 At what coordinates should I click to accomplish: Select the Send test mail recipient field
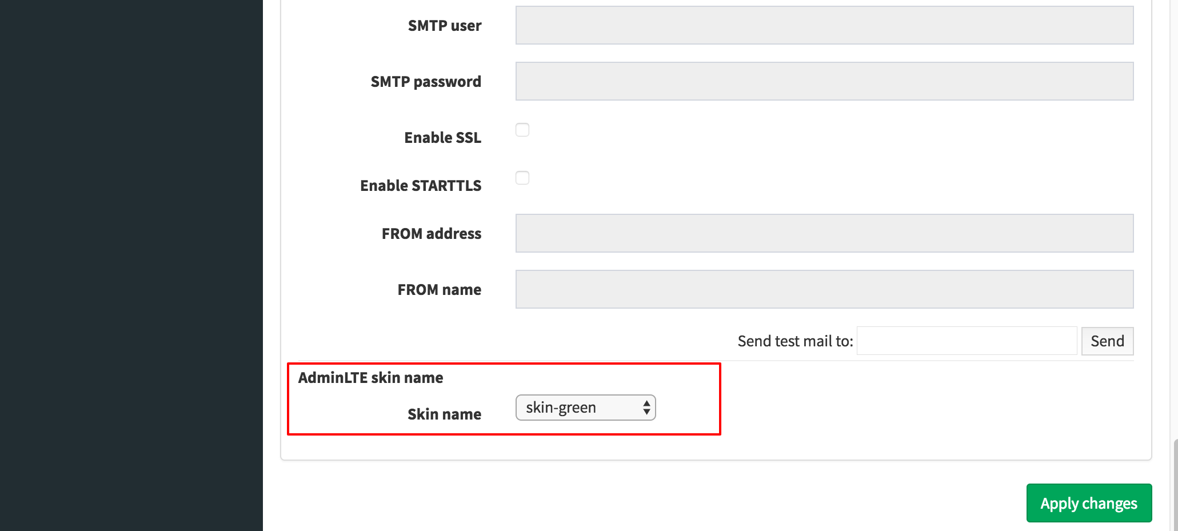tap(967, 341)
